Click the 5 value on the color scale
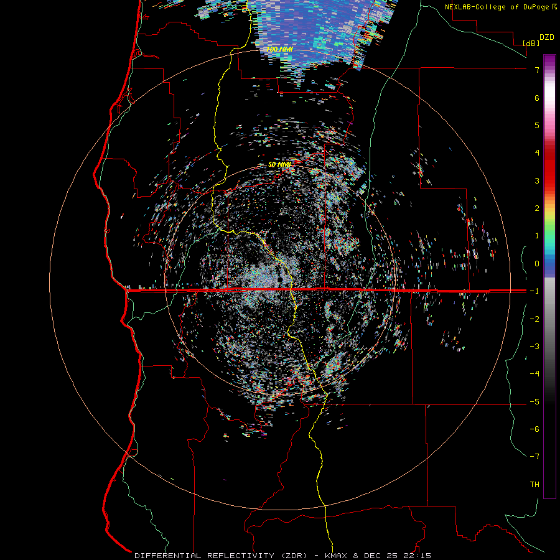Image resolution: width=560 pixels, height=560 pixels. click(537, 125)
